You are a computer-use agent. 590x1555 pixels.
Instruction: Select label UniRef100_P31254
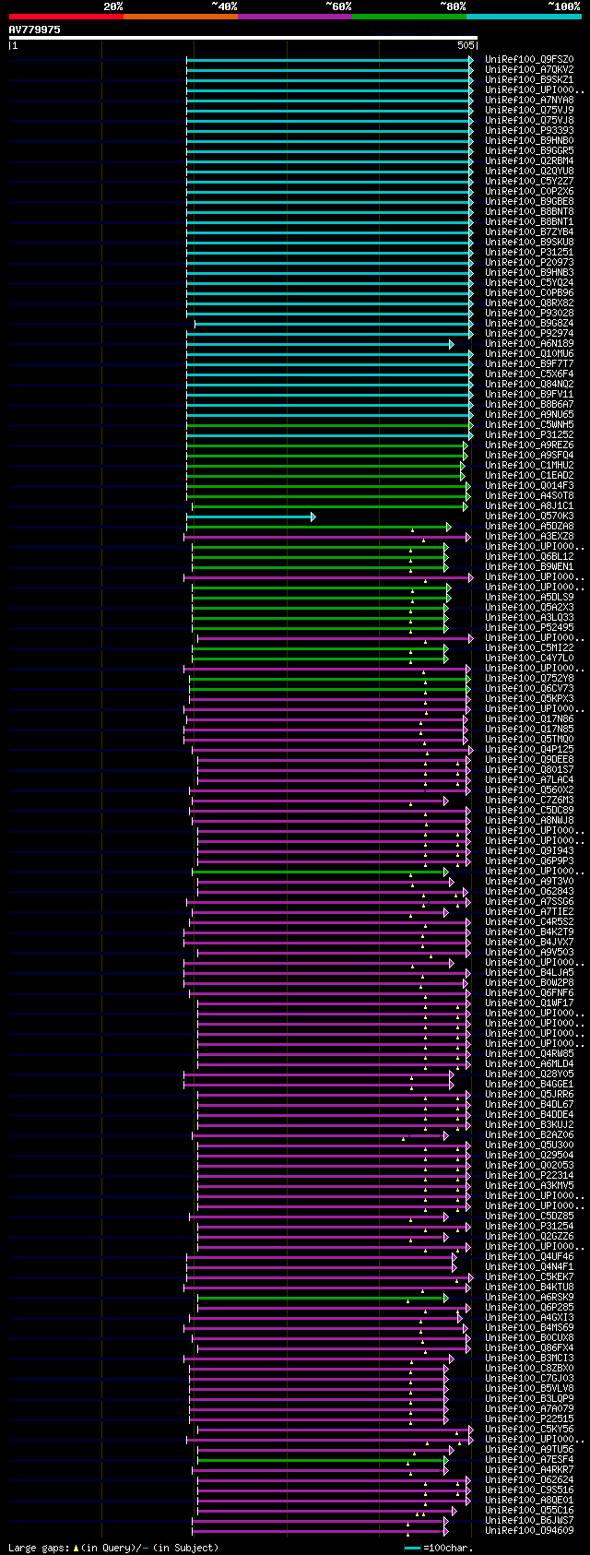click(529, 1226)
